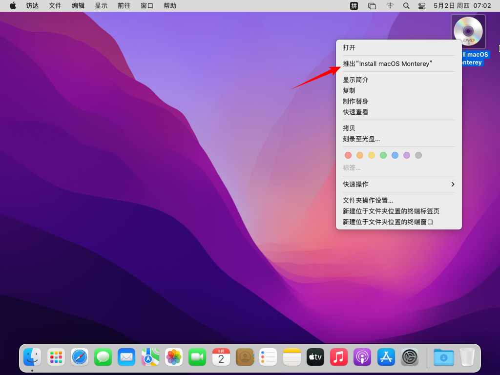Select the Install macOS Monterey disc icon

point(468,31)
